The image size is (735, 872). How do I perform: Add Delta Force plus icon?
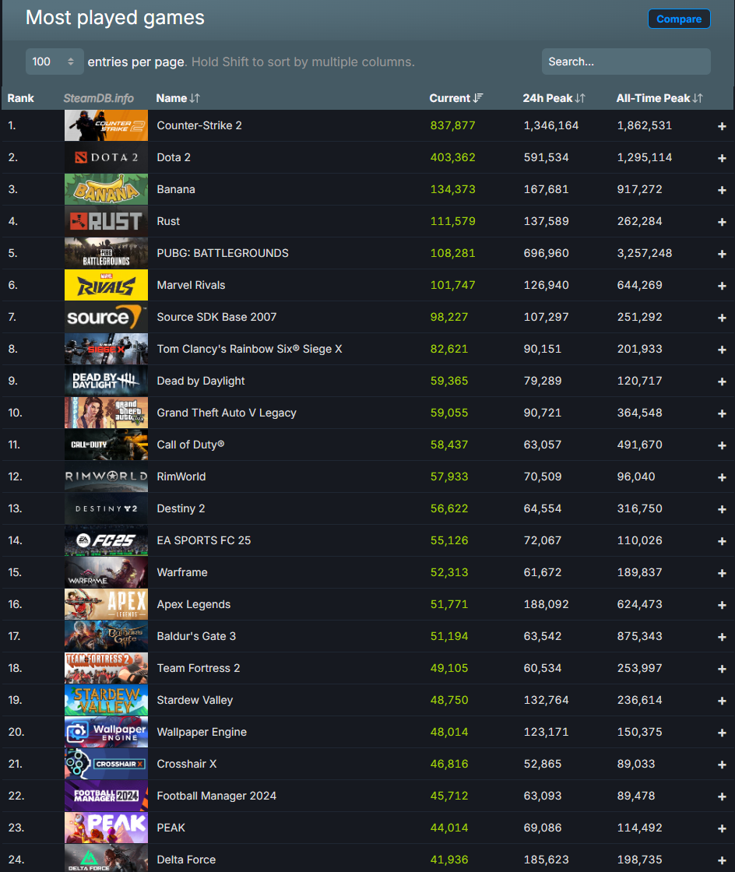pos(722,860)
